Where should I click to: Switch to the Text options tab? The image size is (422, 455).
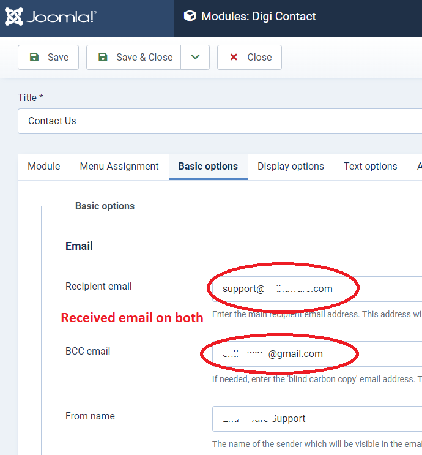click(371, 167)
